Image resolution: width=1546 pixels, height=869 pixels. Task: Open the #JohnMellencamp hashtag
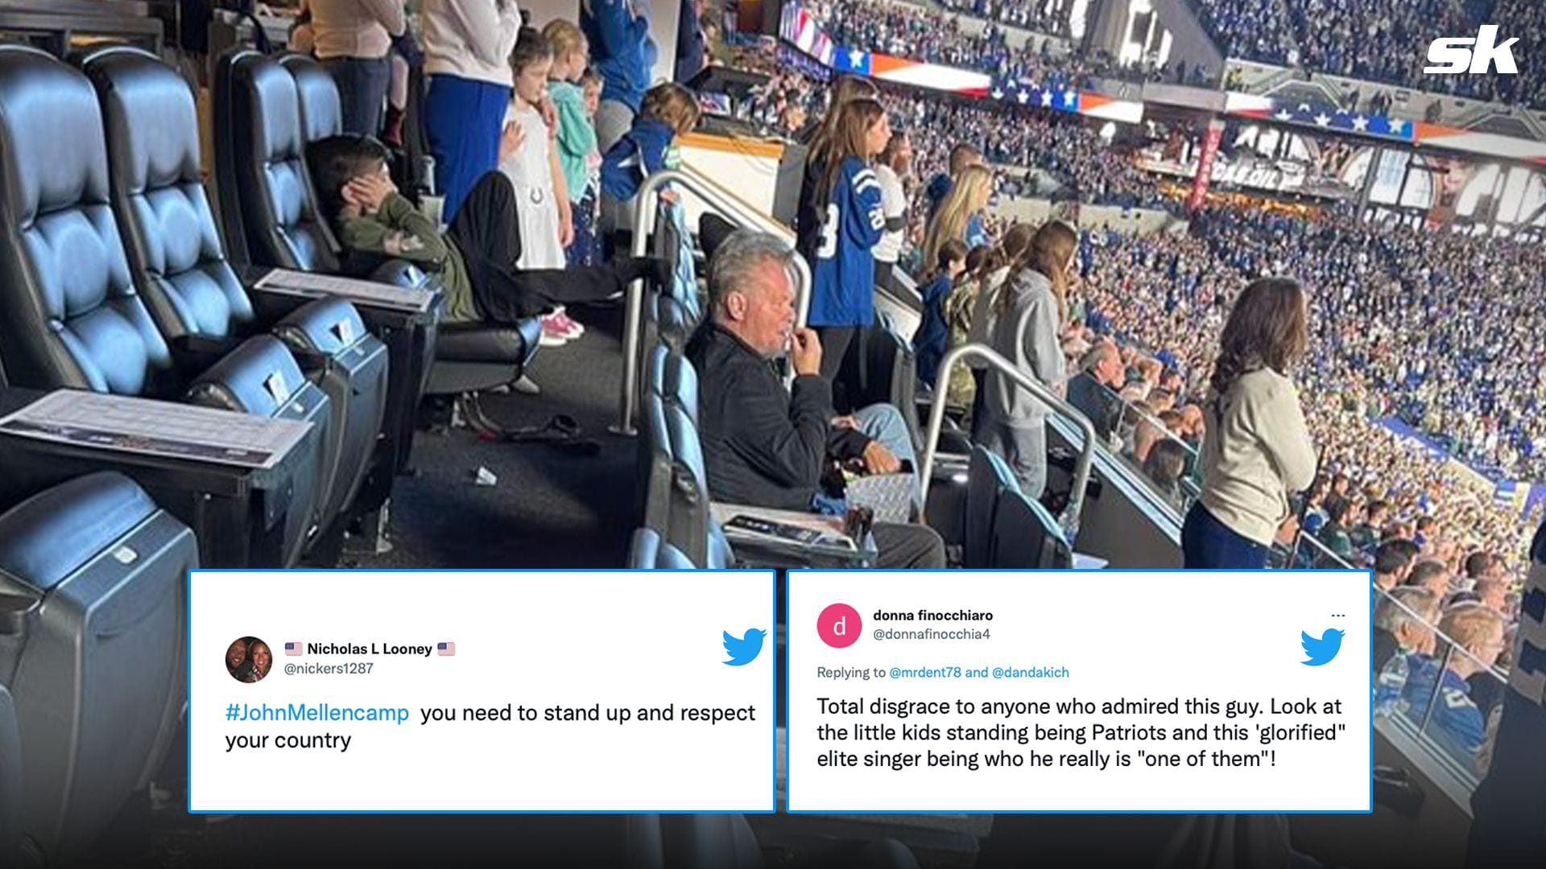[317, 713]
